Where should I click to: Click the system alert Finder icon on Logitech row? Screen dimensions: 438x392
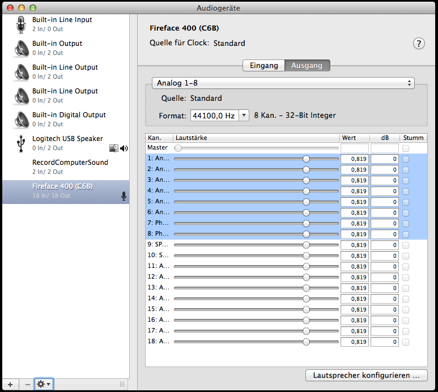pyautogui.click(x=114, y=148)
